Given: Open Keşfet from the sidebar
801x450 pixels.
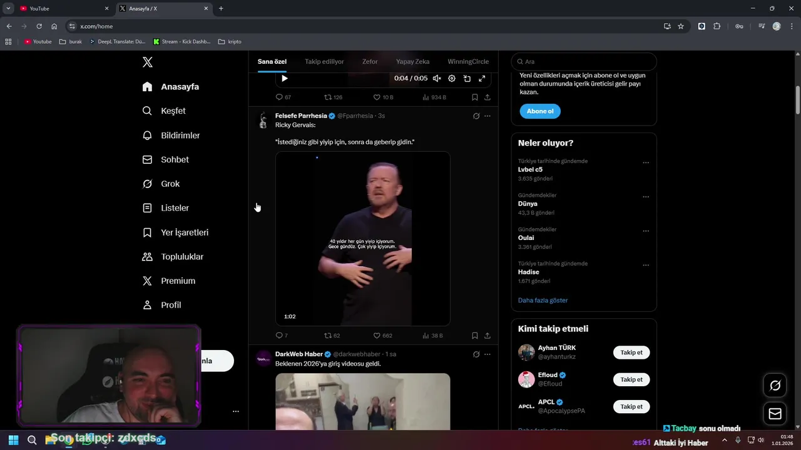Looking at the screenshot, I should (164, 111).
